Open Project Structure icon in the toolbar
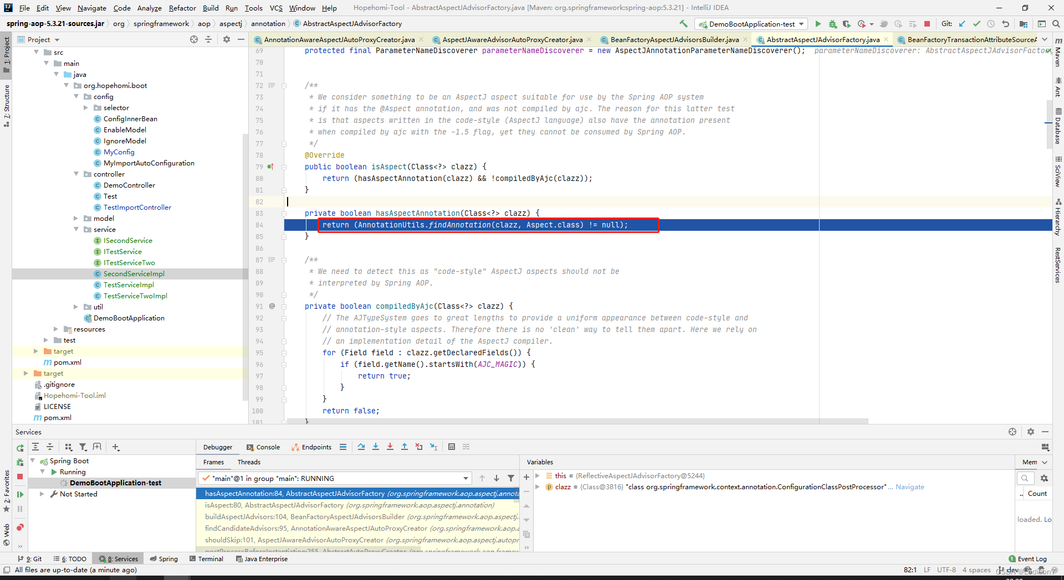The height and width of the screenshot is (580, 1064). click(1024, 24)
